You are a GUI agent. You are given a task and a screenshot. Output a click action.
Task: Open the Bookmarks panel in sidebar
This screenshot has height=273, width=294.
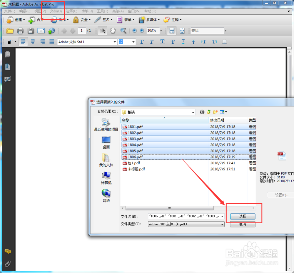8,67
